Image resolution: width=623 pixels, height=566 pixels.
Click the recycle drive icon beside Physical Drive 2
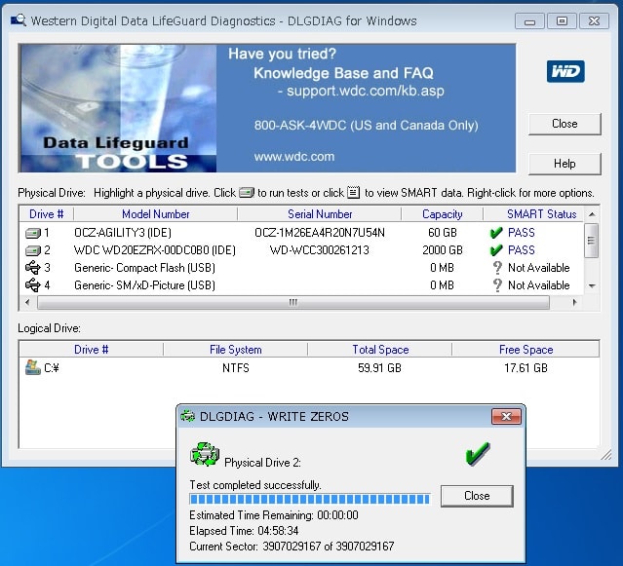point(205,454)
